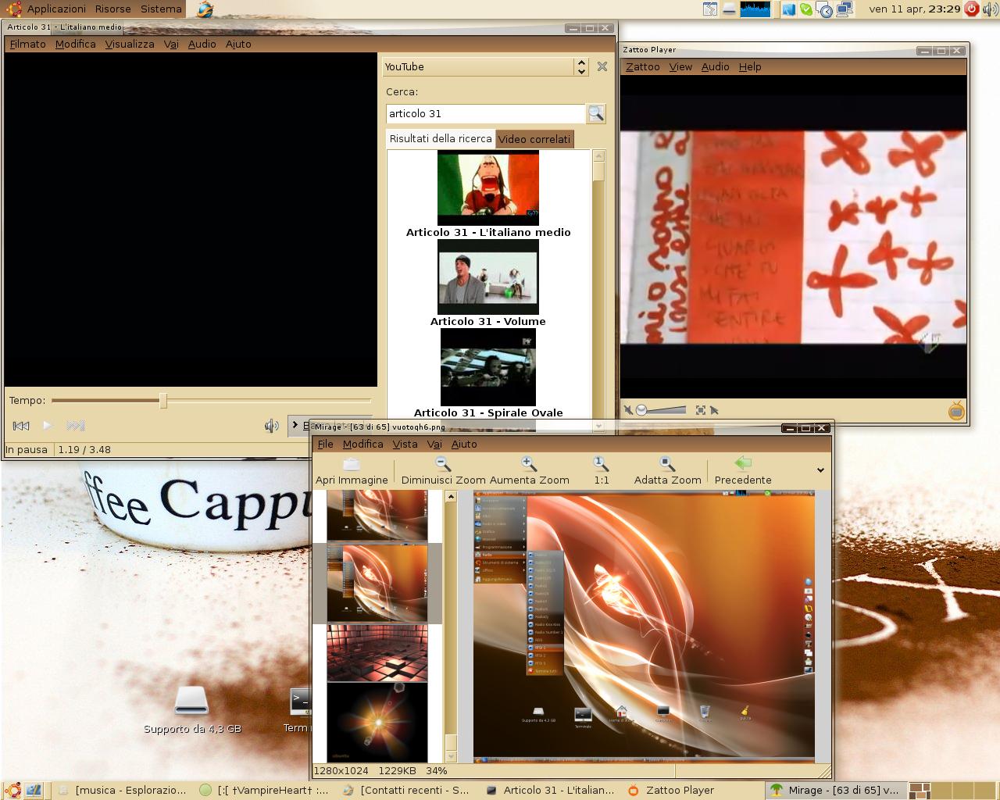Switch to Contatti recenti taskbar window
This screenshot has width=1000, height=800.
pos(407,791)
